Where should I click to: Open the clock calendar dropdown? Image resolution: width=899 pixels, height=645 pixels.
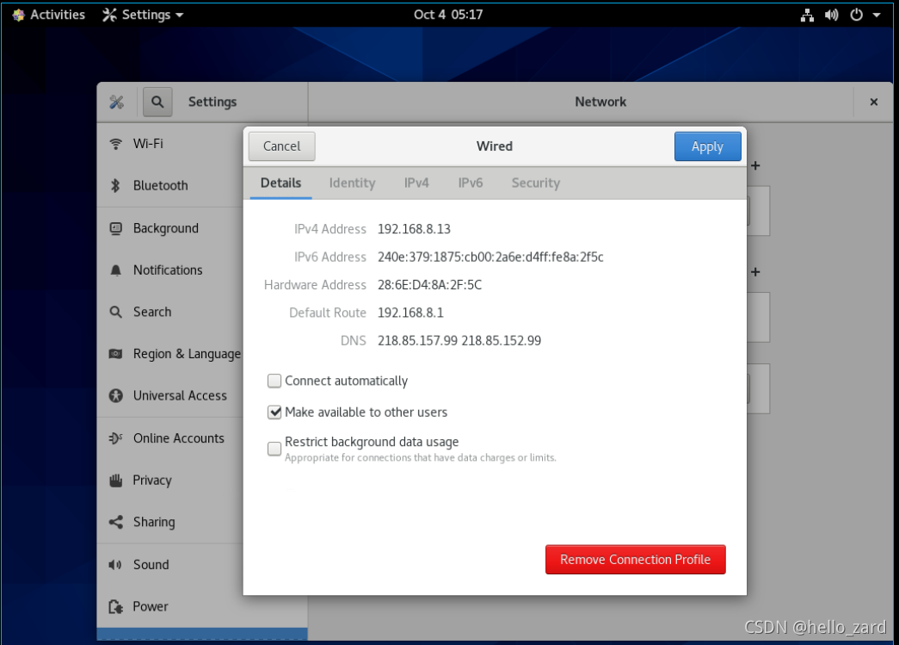(448, 15)
